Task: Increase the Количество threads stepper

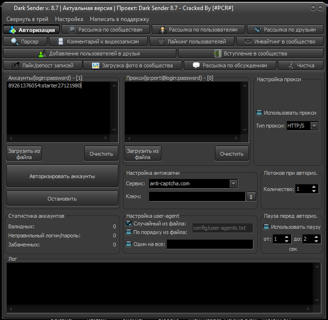Action: coord(314,187)
